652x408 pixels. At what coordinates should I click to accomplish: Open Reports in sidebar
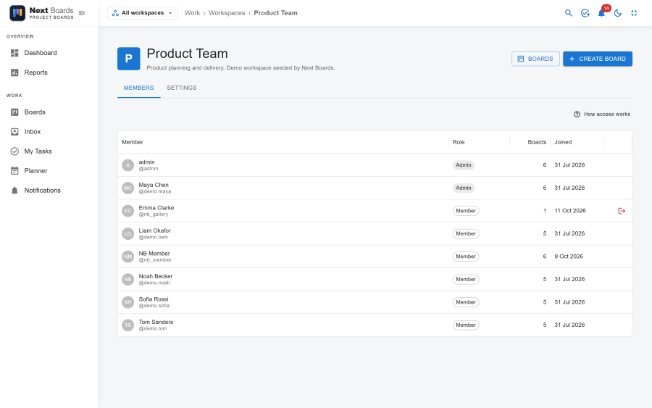pyautogui.click(x=49, y=72)
